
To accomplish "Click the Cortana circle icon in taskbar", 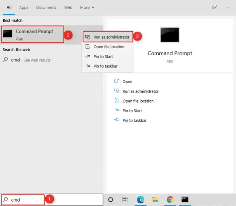I will click(x=110, y=200).
